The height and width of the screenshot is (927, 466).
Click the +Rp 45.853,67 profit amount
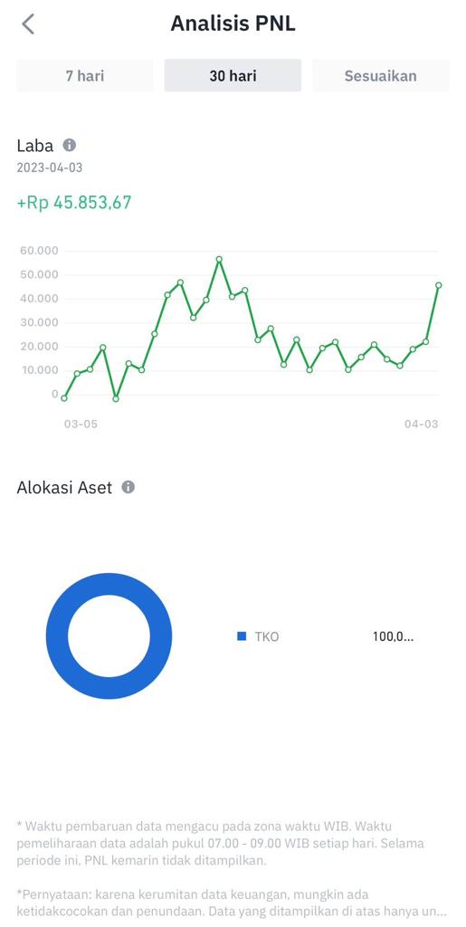[74, 203]
